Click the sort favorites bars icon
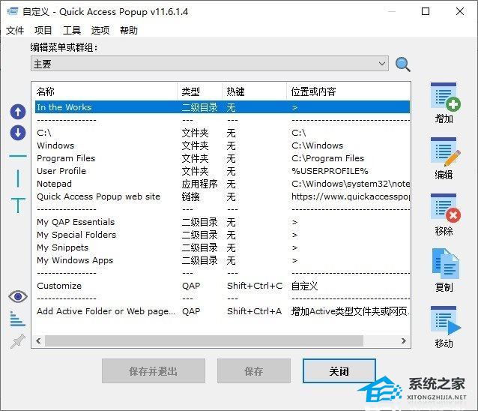478x411 pixels. click(x=17, y=319)
